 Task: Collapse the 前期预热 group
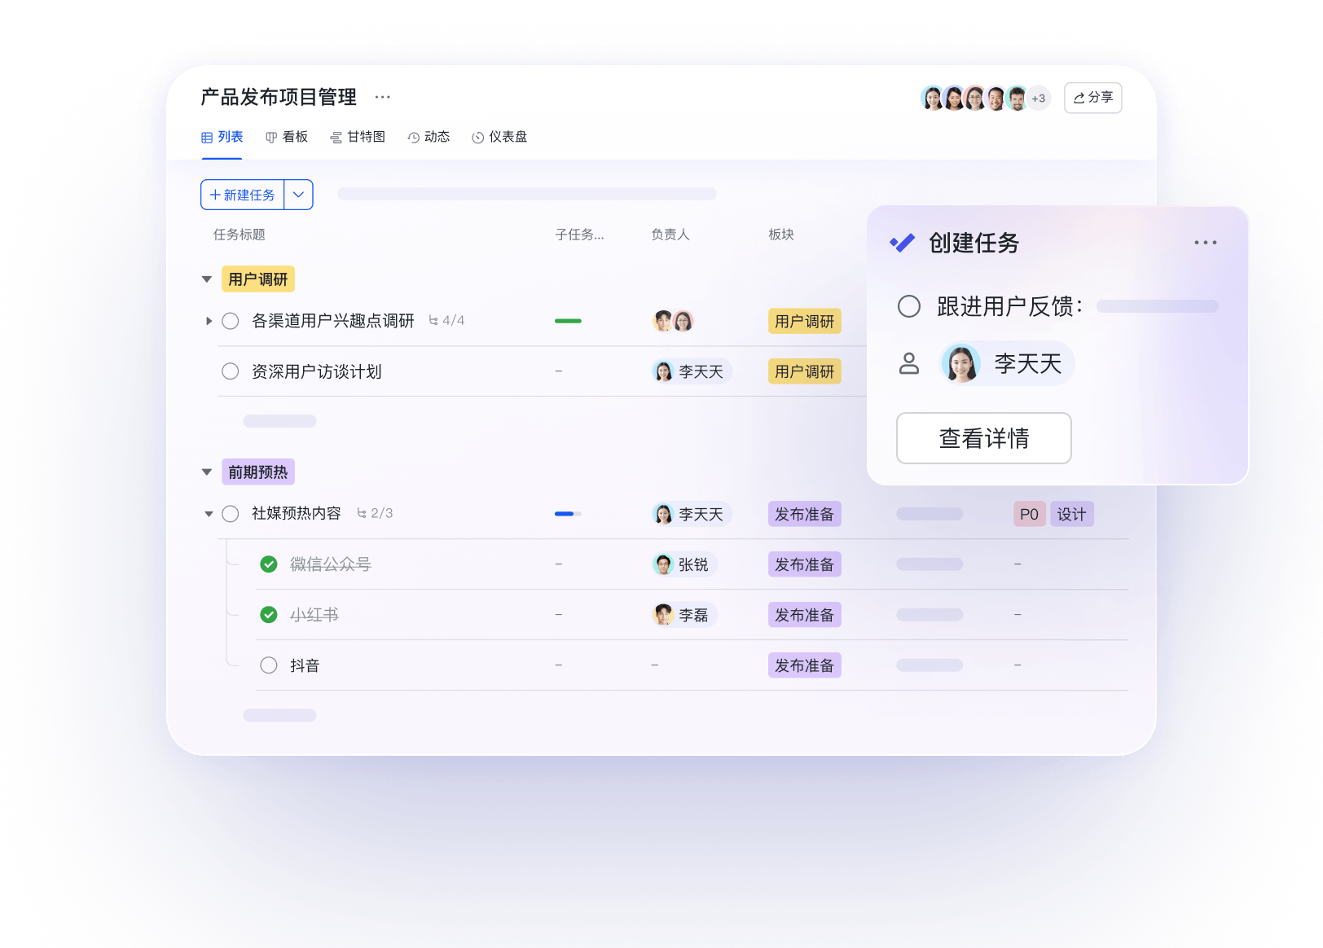(x=207, y=472)
